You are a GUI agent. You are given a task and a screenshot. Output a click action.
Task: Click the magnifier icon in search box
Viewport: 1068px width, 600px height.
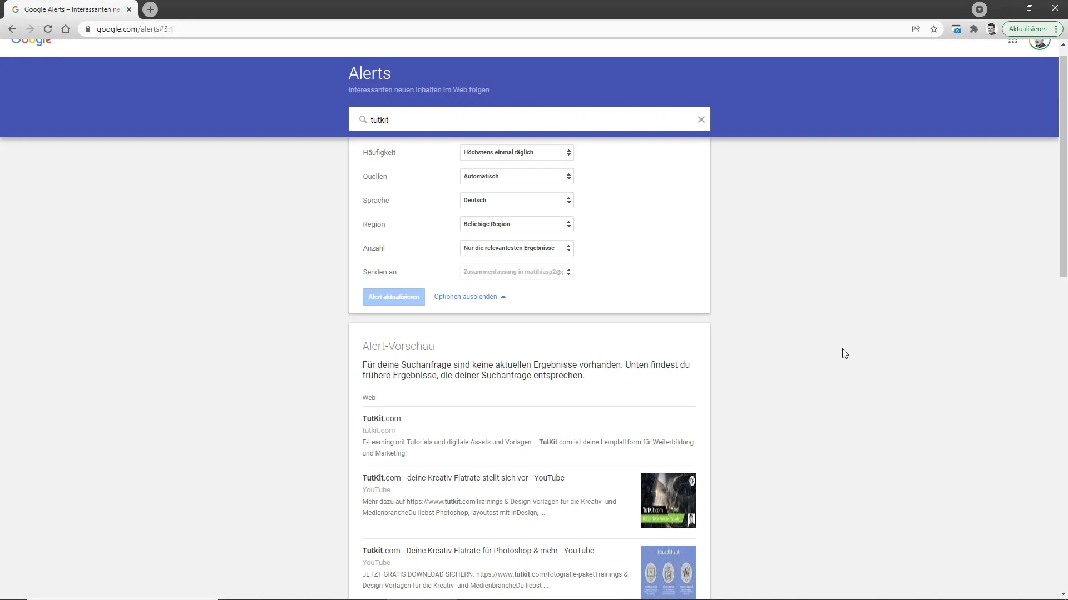[363, 119]
